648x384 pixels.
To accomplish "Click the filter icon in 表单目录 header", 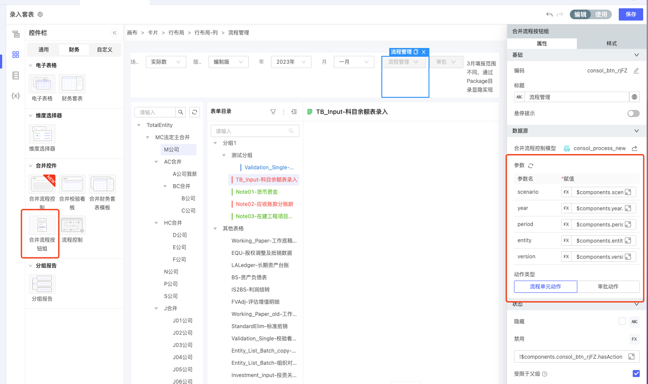I will 273,112.
